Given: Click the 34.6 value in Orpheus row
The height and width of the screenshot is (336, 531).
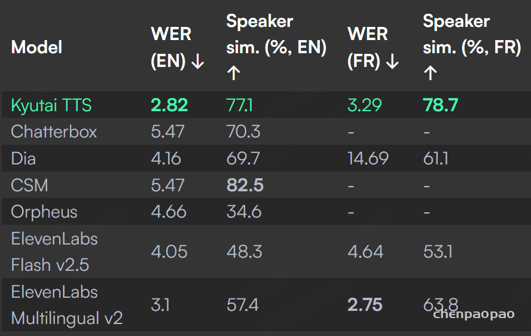Looking at the screenshot, I should tap(244, 212).
